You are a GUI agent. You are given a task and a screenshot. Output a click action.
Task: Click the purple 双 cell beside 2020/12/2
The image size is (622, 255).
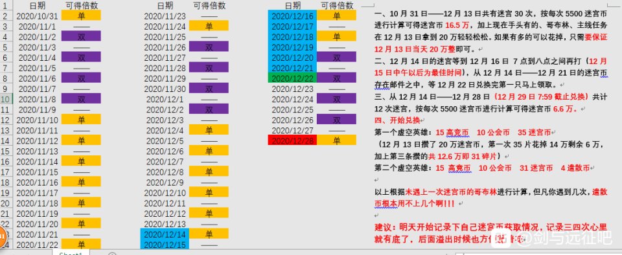(x=209, y=109)
